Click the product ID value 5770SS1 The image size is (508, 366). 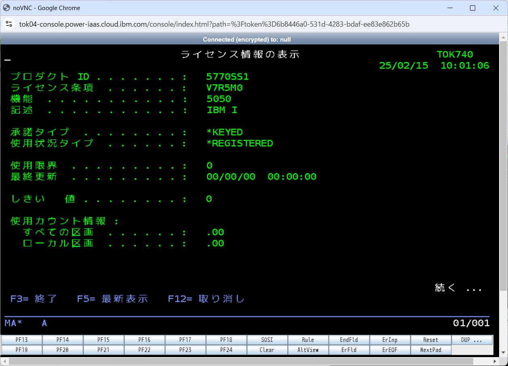(228, 77)
